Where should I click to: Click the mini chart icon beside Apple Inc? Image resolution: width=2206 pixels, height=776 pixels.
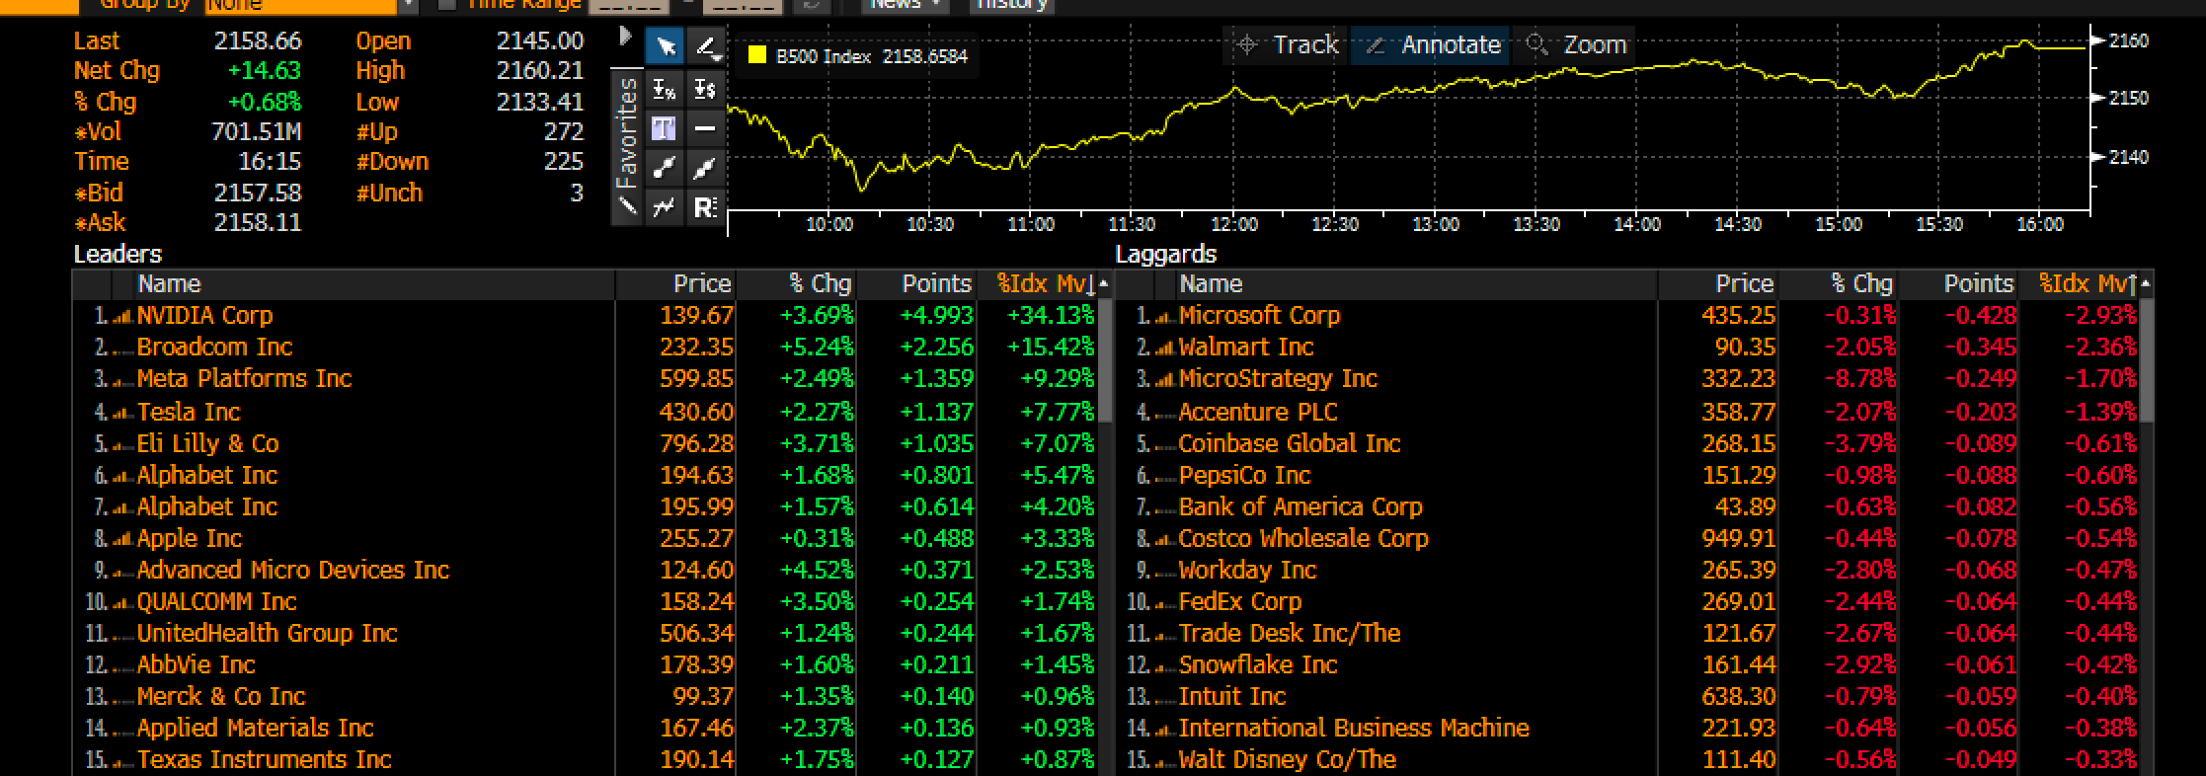122,539
